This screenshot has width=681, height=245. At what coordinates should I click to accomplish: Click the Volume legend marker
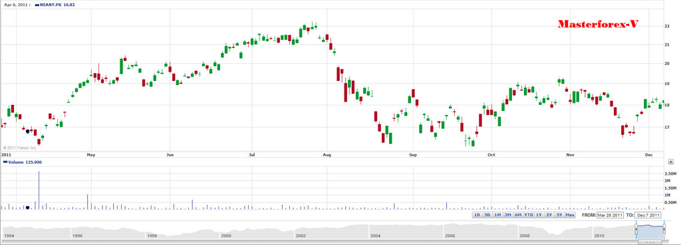5,162
